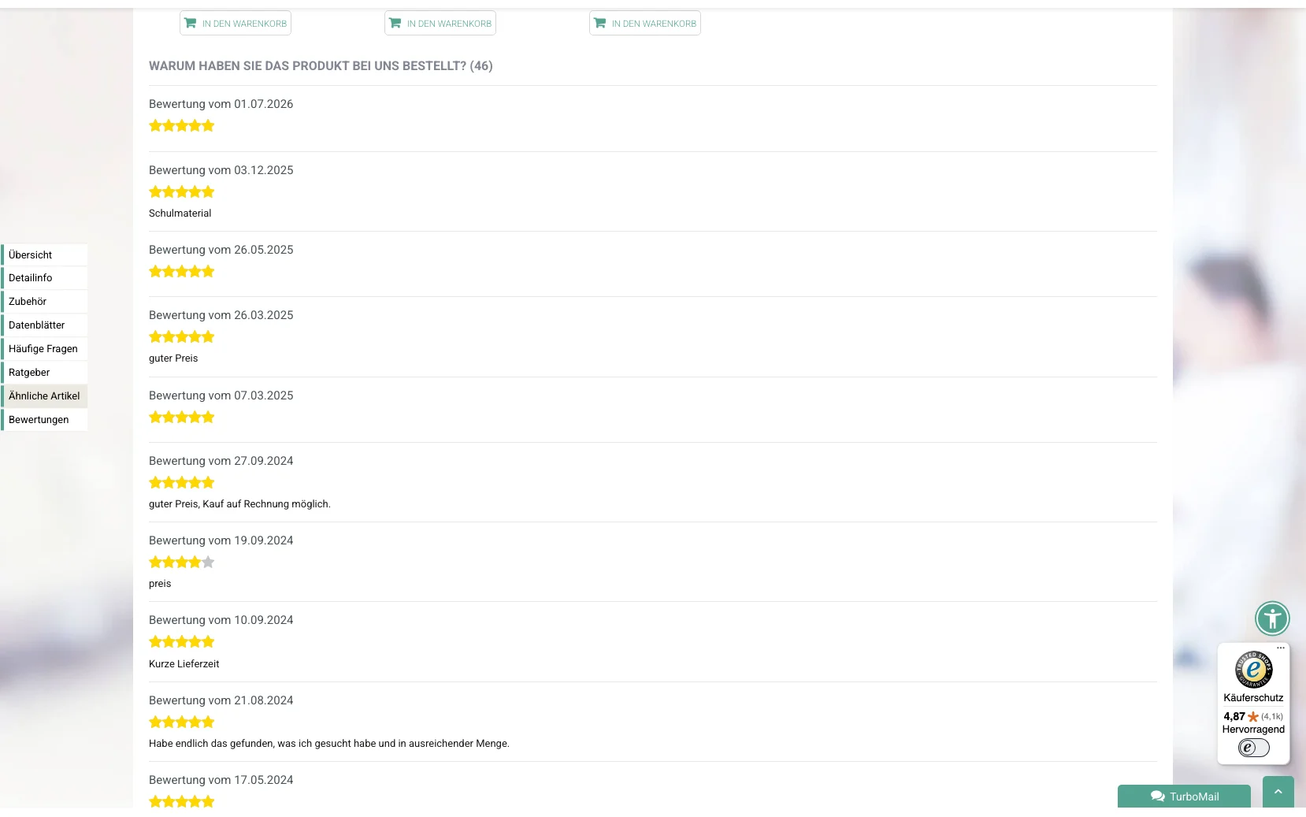Click the stars of the 21.08.2024 review
This screenshot has width=1306, height=817.
click(182, 722)
